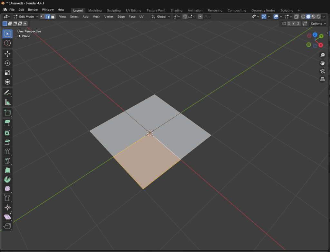Open the shading options arrow
This screenshot has height=252, width=330.
click(324, 17)
